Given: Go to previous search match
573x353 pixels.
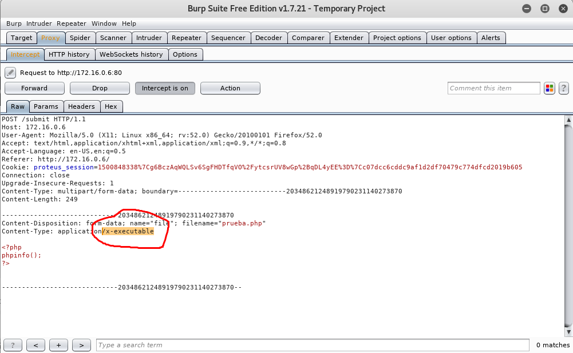Looking at the screenshot, I should [35, 345].
